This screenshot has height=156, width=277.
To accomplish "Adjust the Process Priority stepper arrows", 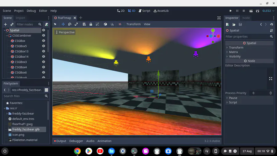I will (x=271, y=93).
